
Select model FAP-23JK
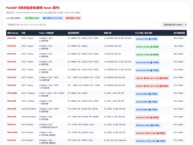coord(12,38)
